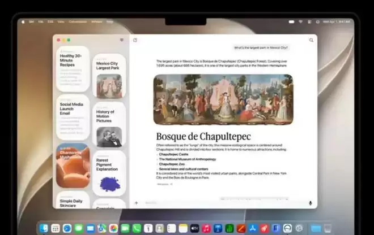Image resolution: width=374 pixels, height=235 pixels.
Task: Open the Chanterelle Mushrooms conversation card
Action: point(73,166)
